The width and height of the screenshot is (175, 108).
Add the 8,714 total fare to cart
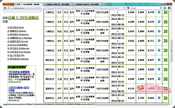165,50
